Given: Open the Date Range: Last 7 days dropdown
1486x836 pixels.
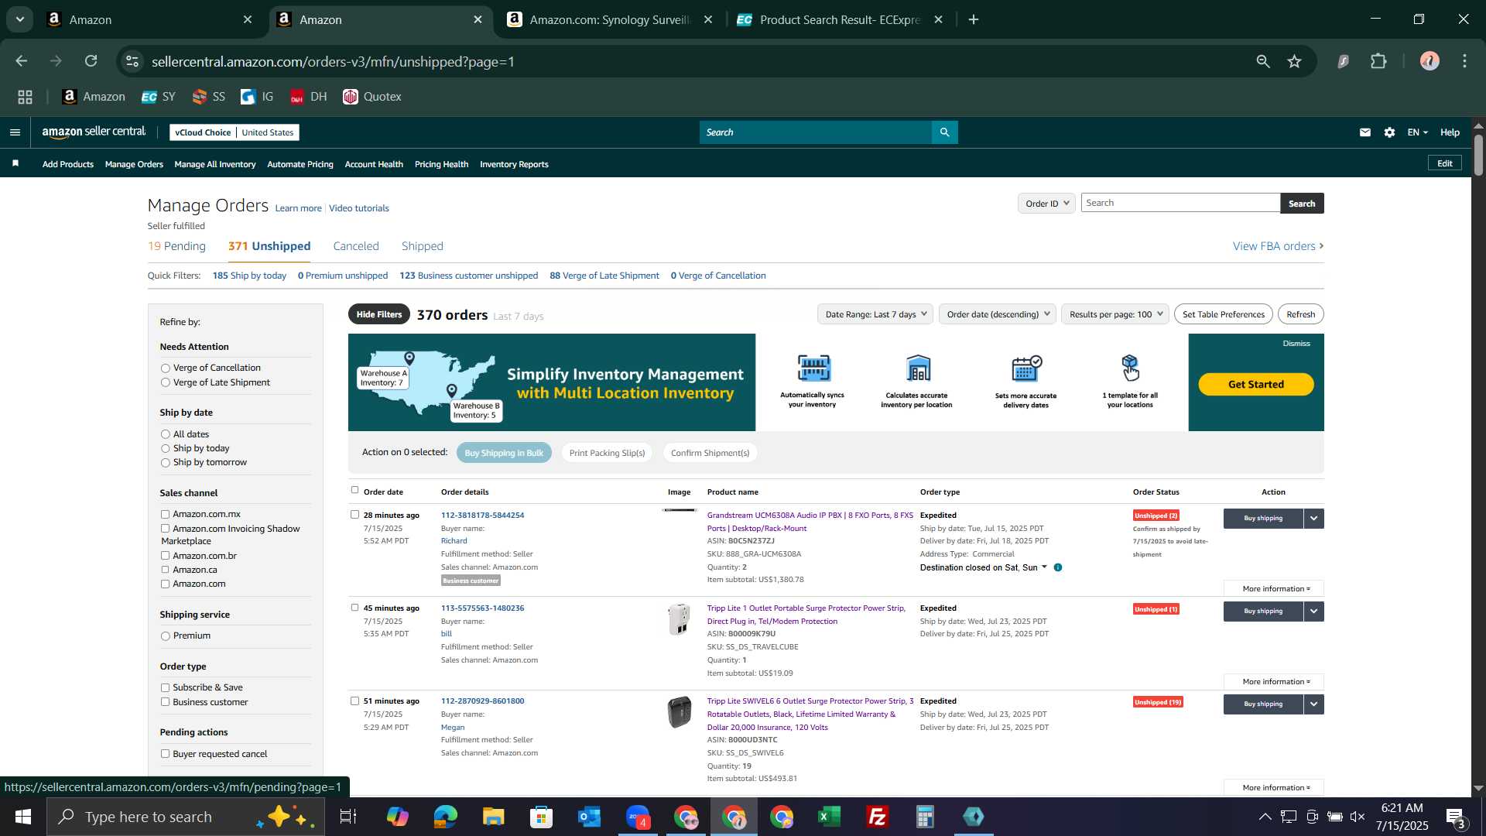Looking at the screenshot, I should tap(875, 314).
